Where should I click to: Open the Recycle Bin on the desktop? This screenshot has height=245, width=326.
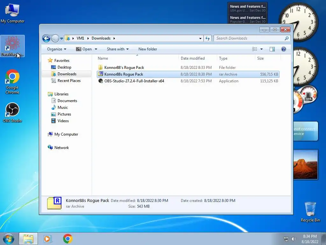point(310,212)
